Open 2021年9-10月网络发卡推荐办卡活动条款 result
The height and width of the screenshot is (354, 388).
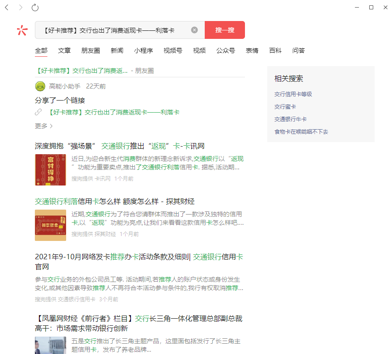[139, 262]
